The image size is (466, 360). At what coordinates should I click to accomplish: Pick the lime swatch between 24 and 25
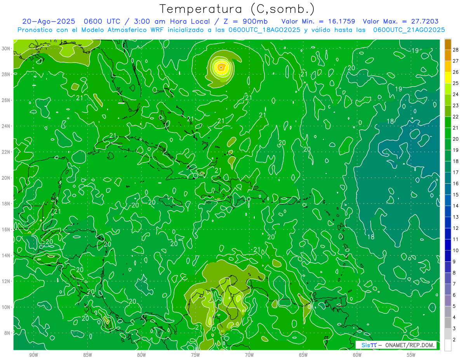click(448, 89)
